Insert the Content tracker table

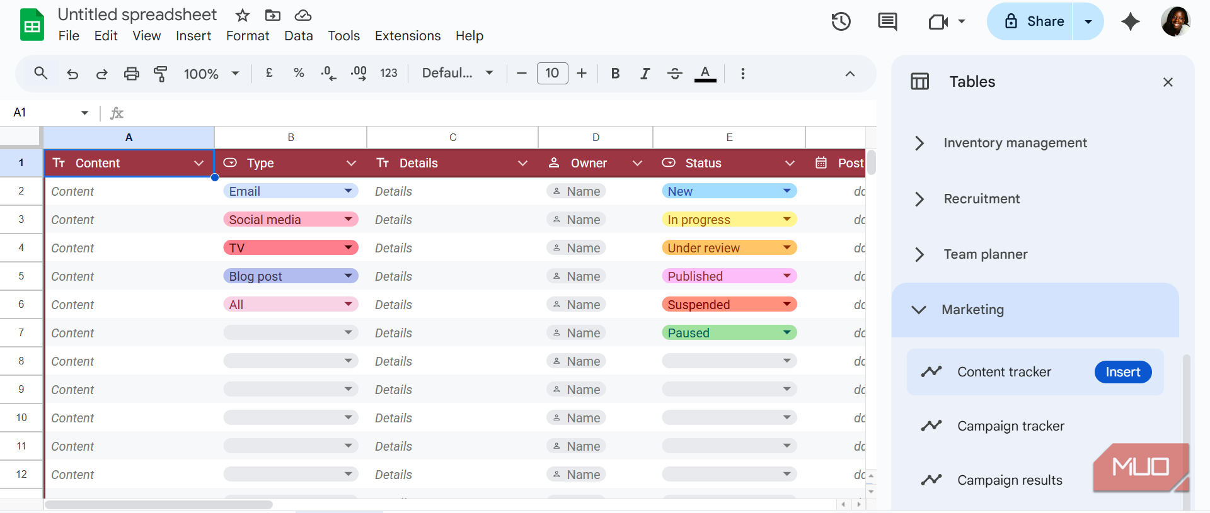pyautogui.click(x=1123, y=372)
